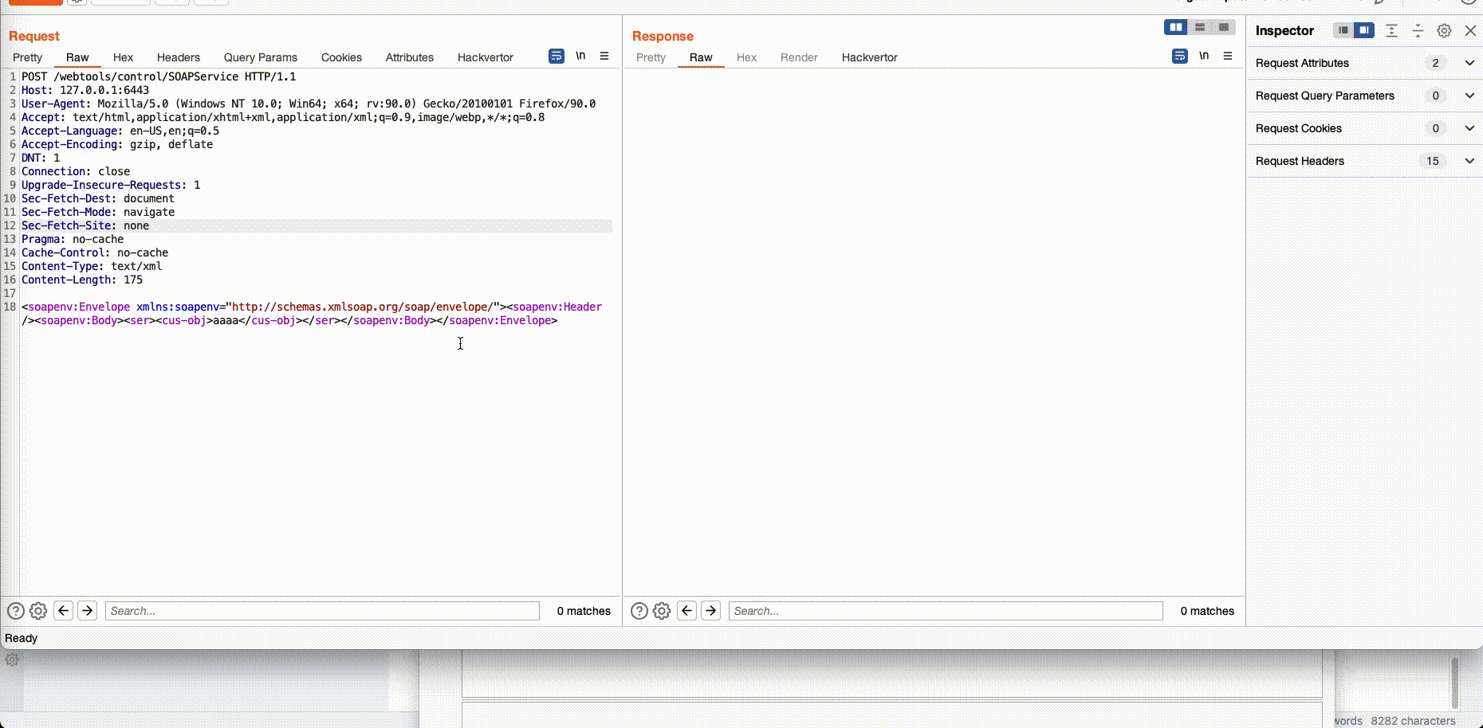Screen dimensions: 1483x728
Task: Toggle the \n non-printable characters button in Request
Action: pos(580,56)
